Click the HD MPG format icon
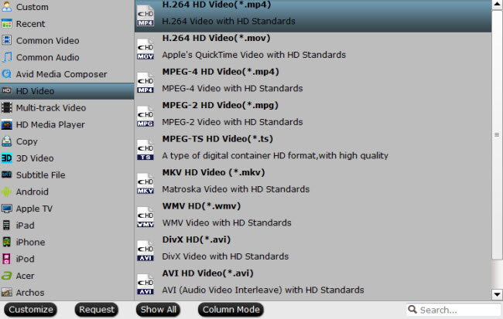503x319 pixels. pos(145,117)
